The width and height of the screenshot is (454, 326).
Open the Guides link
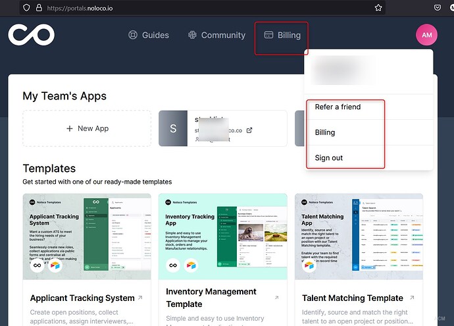point(149,35)
